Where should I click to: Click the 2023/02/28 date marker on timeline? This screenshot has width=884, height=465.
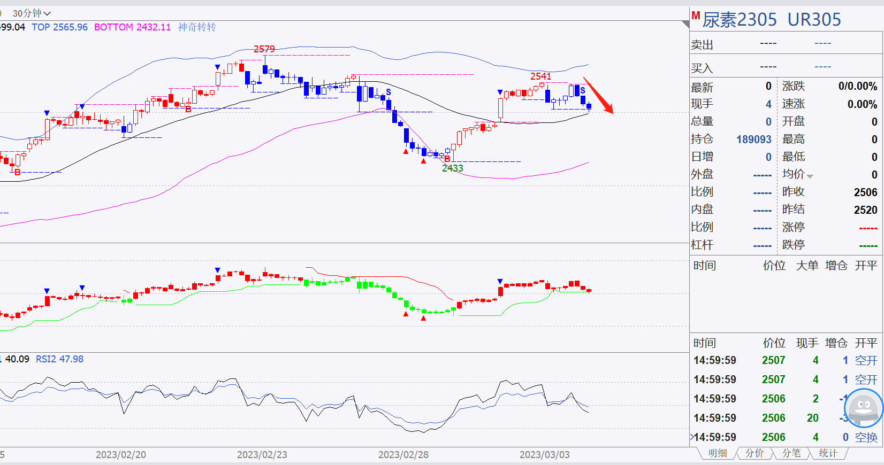tap(403, 455)
